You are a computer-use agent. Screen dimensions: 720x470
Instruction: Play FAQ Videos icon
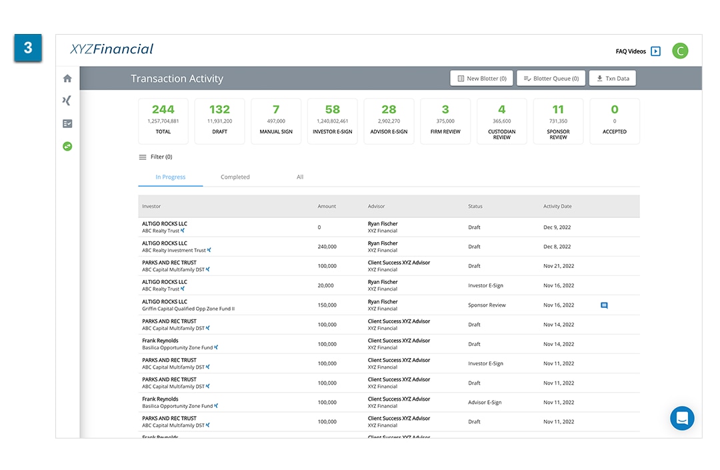[655, 51]
